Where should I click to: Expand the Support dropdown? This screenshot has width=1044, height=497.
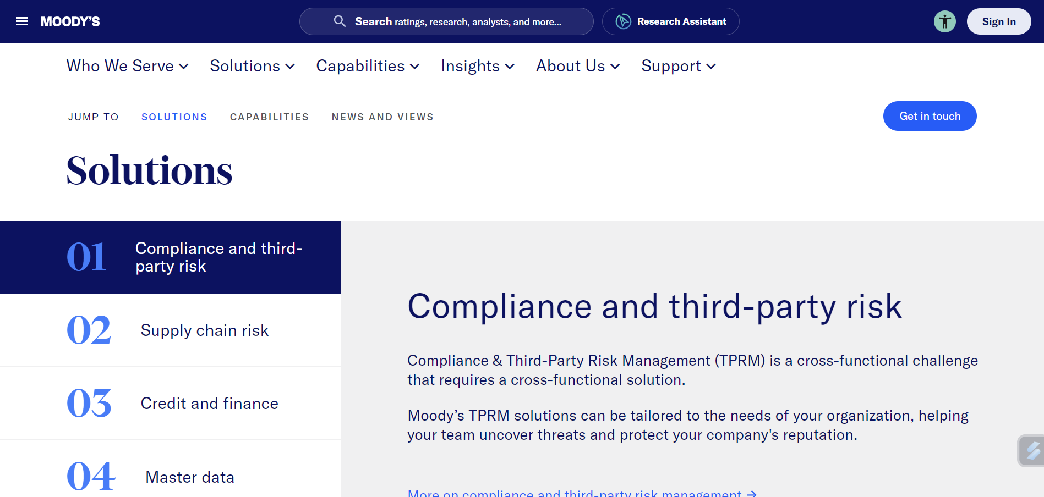tap(679, 66)
